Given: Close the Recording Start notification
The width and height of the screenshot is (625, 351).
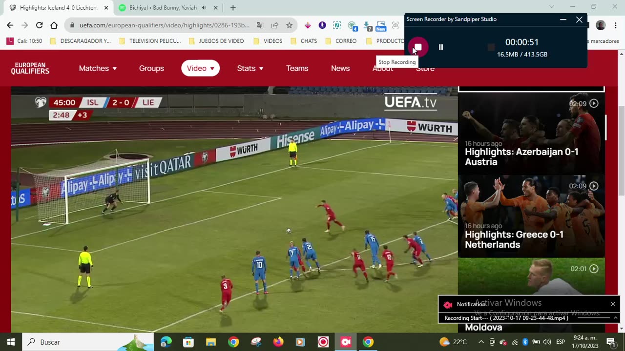Looking at the screenshot, I should pos(613,304).
